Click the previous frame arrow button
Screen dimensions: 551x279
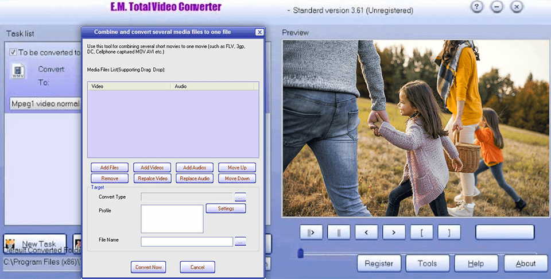[366, 232]
